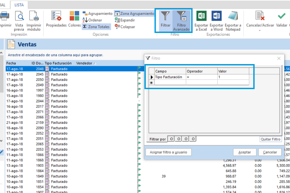
Task: Toggle Zona Totales option
Action: tap(96, 27)
